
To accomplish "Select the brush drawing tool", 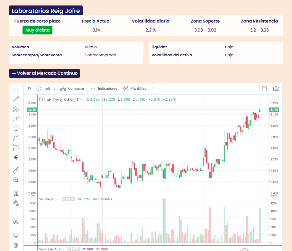I will point(16,119).
